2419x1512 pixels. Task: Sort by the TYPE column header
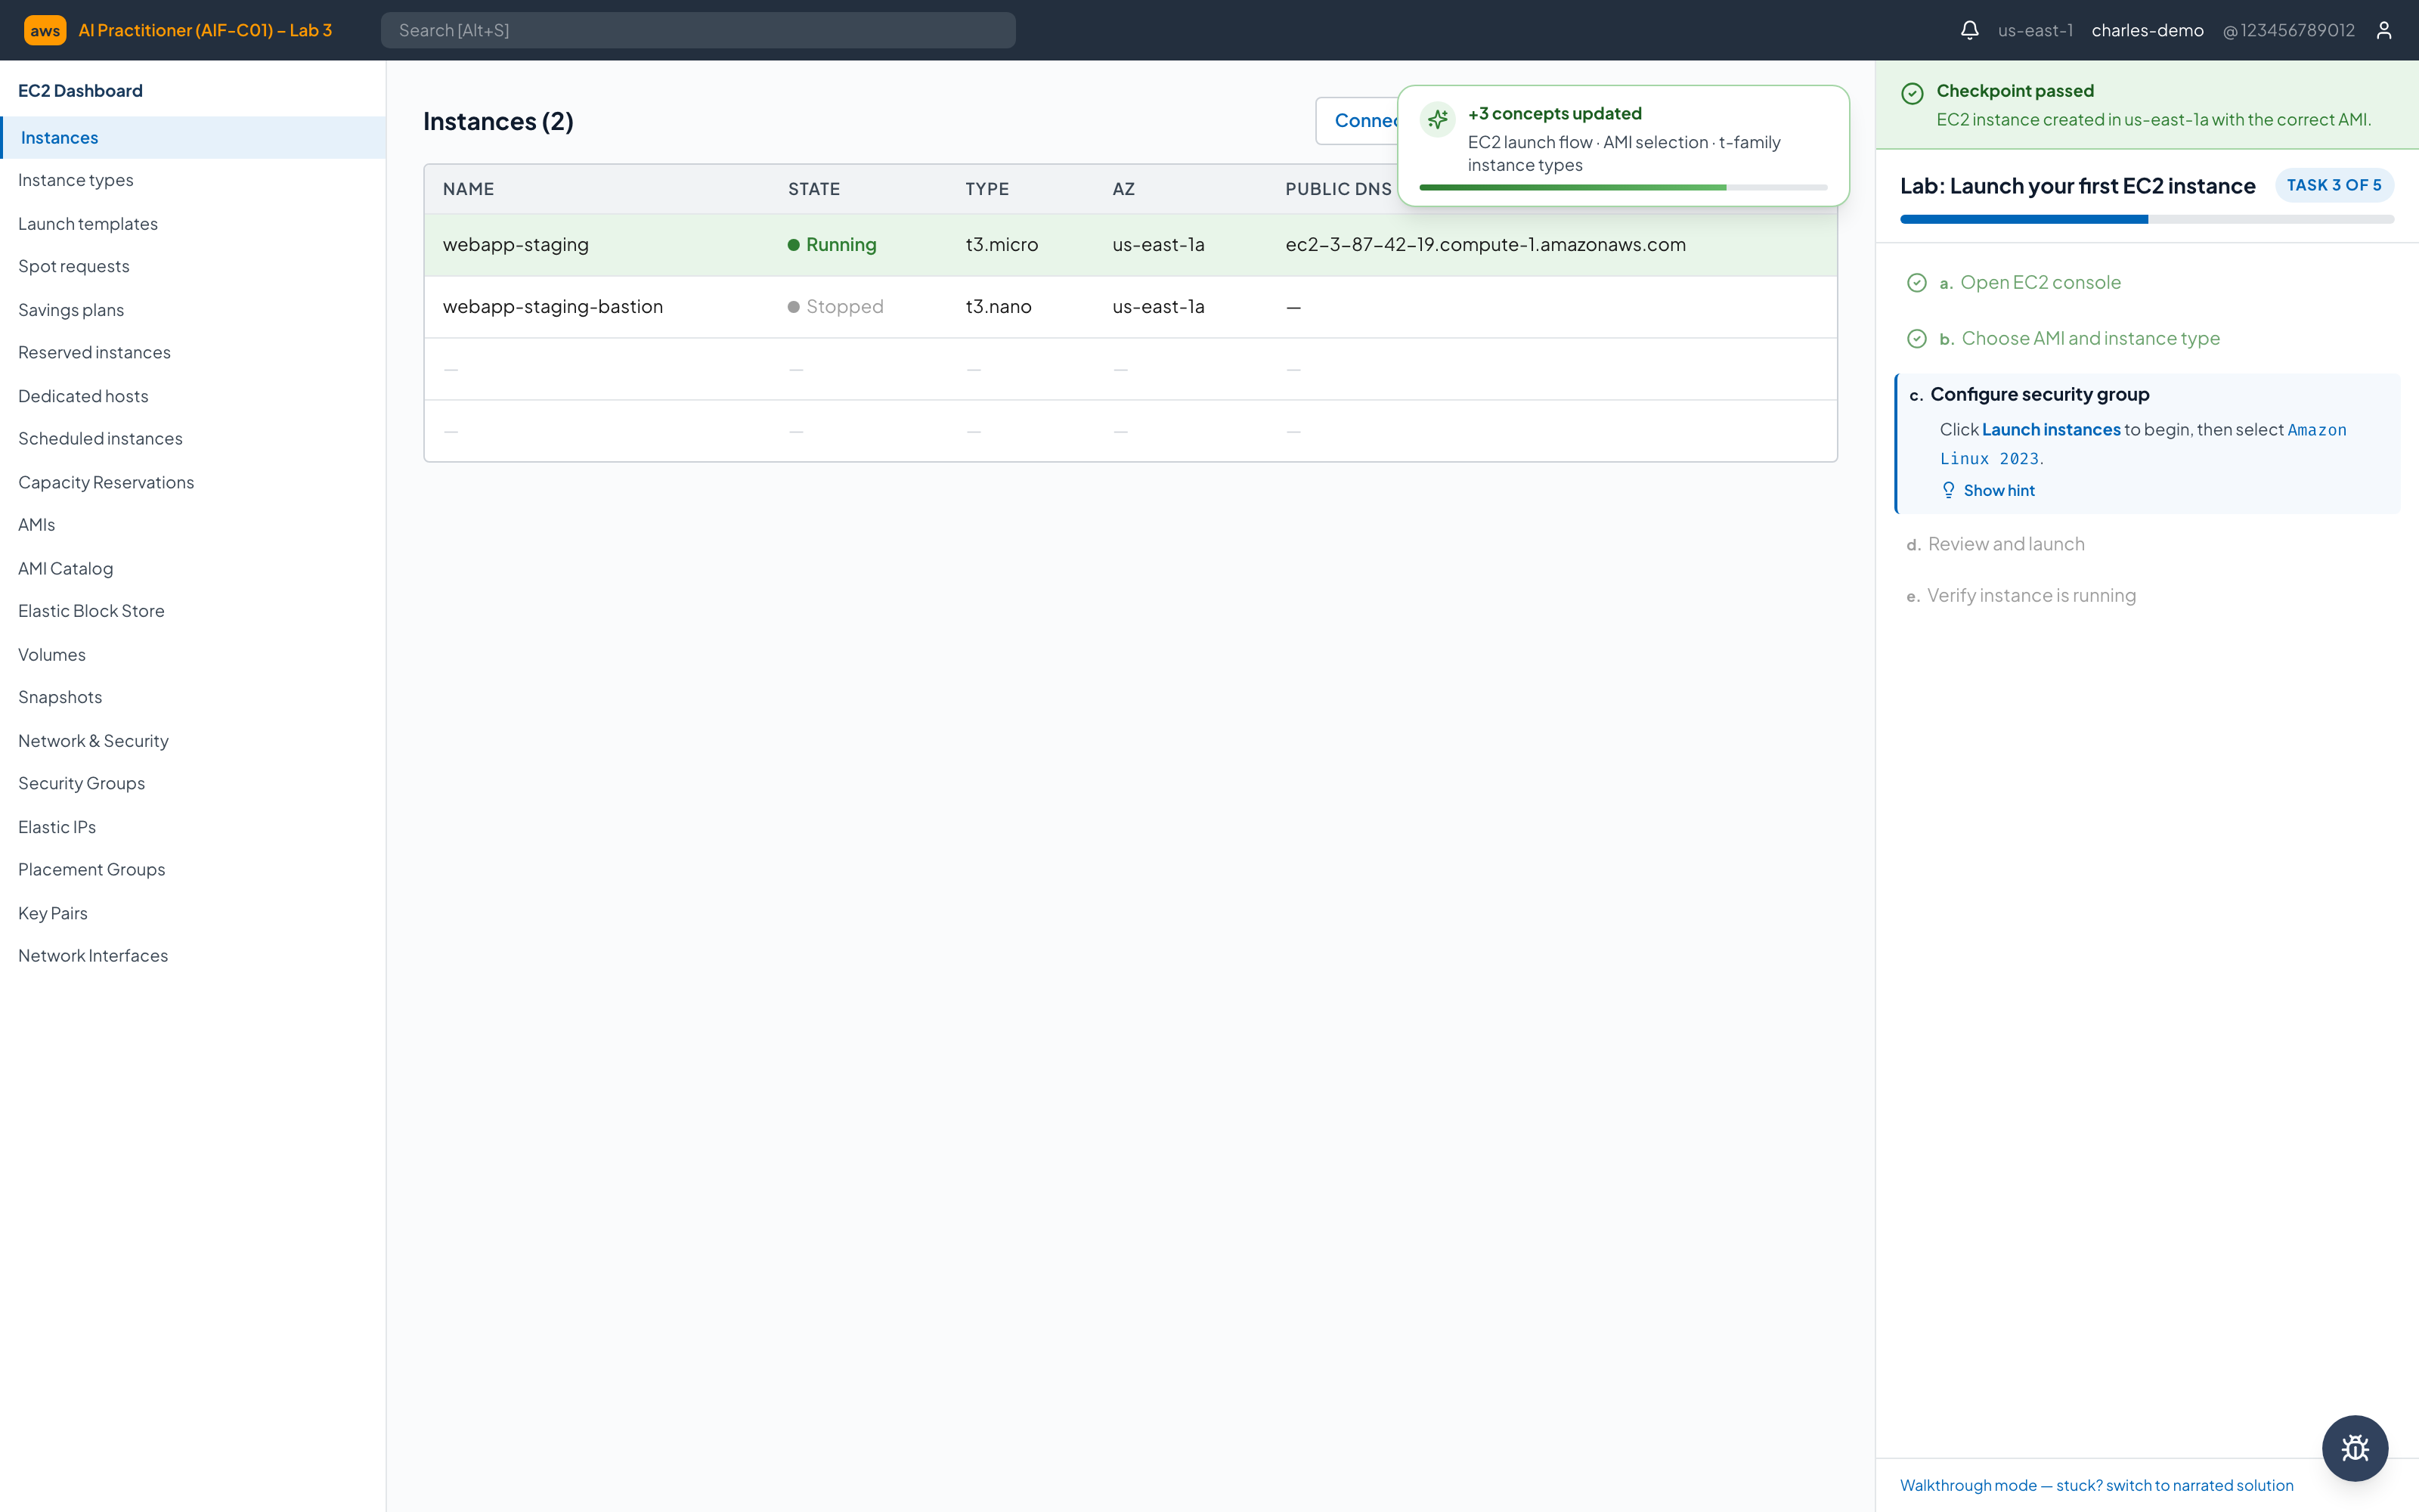[x=986, y=189]
